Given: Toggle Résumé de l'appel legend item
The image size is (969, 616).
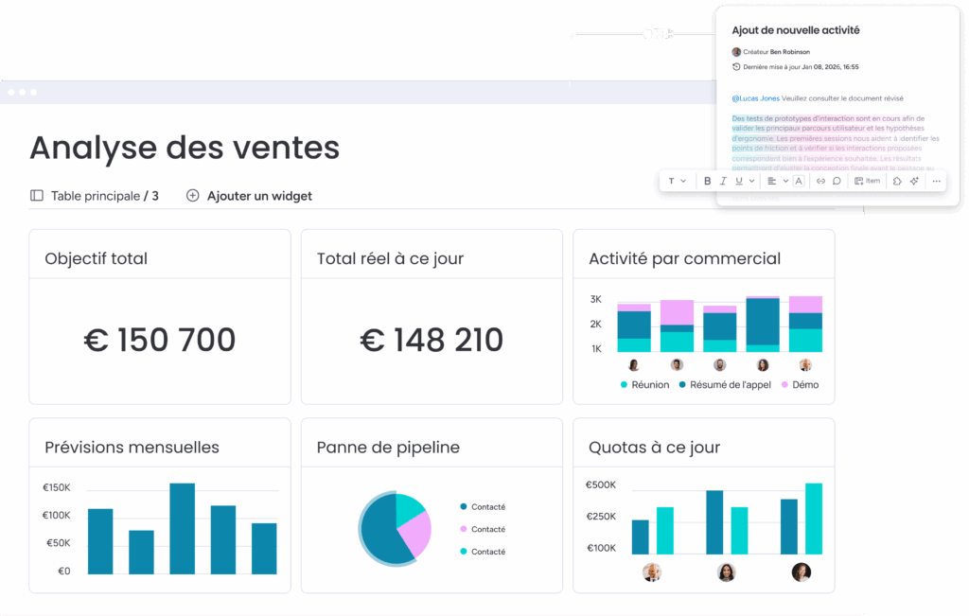Looking at the screenshot, I should 725,384.
